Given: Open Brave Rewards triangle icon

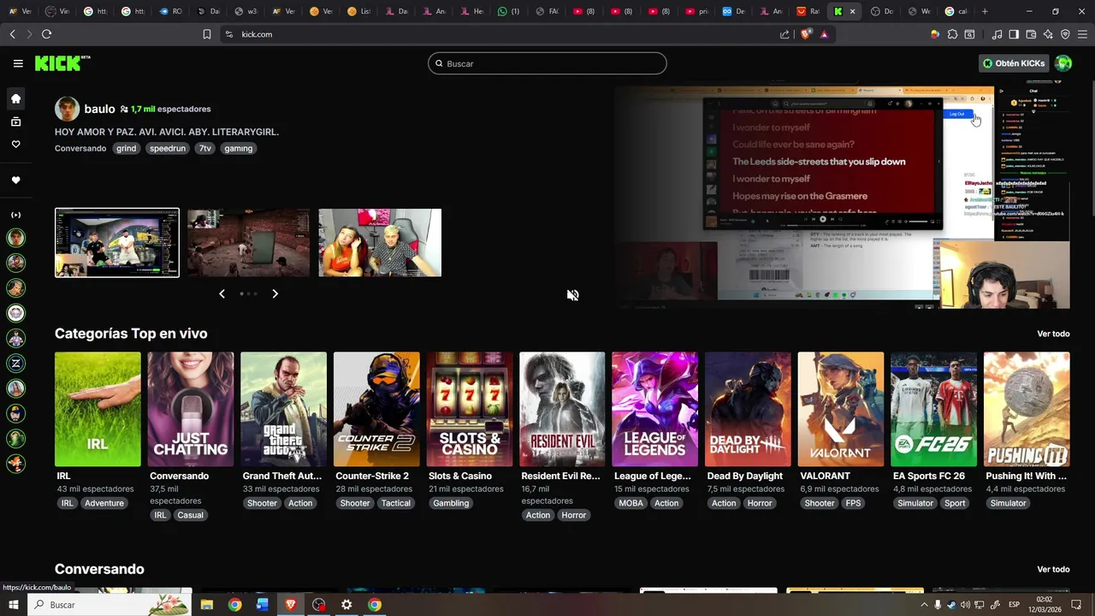Looking at the screenshot, I should tap(824, 34).
